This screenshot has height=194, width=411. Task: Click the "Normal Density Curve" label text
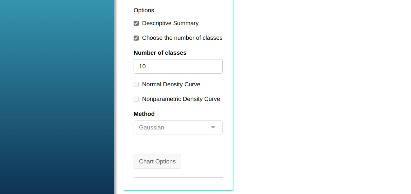tap(171, 85)
